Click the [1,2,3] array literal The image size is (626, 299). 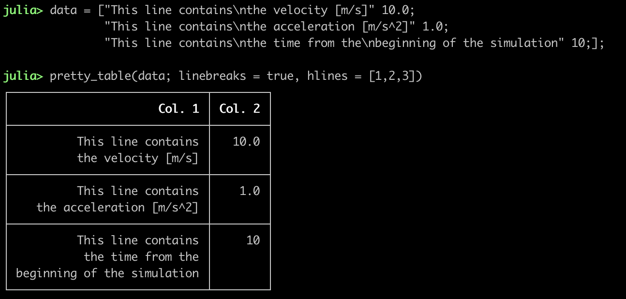click(x=391, y=76)
